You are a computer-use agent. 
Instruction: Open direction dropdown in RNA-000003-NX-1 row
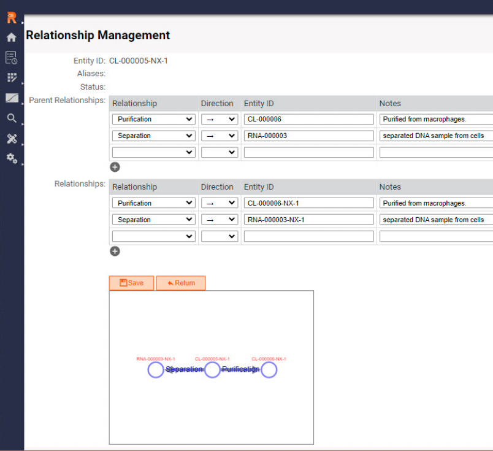(220, 220)
